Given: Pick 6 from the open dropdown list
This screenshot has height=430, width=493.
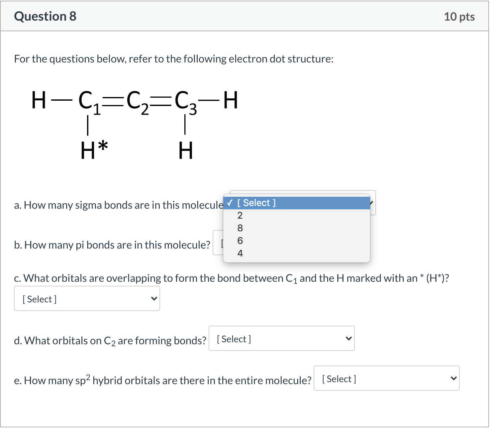Looking at the screenshot, I should [x=240, y=241].
